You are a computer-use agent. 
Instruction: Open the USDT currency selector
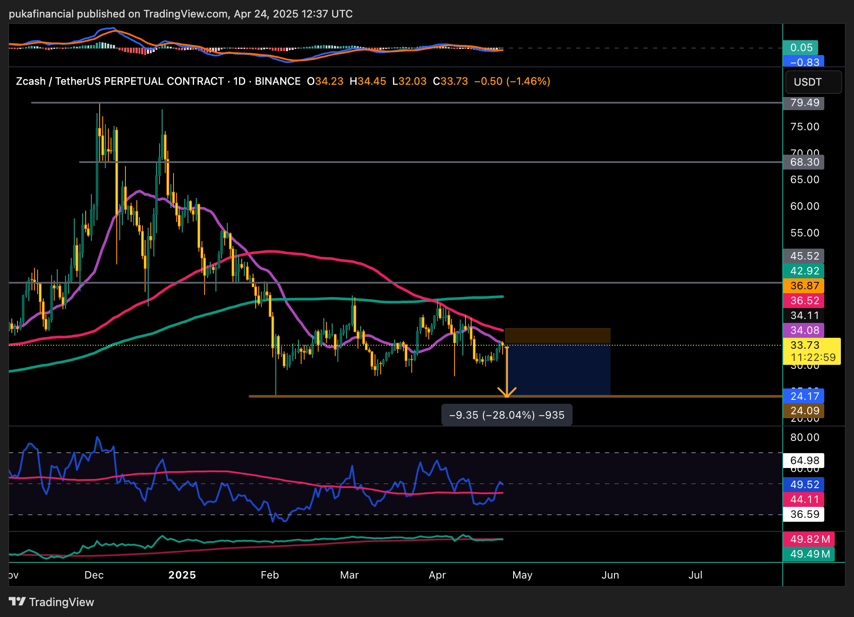[x=813, y=82]
